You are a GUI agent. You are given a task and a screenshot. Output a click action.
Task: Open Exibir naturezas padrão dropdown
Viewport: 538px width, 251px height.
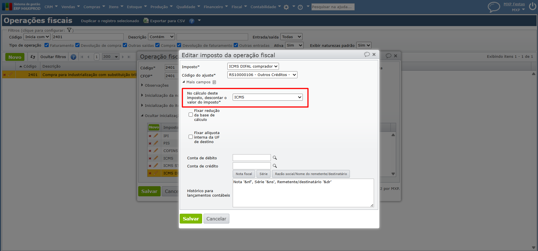pos(364,45)
